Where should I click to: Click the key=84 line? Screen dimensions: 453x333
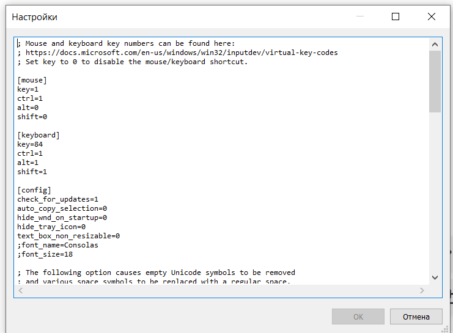(30, 144)
